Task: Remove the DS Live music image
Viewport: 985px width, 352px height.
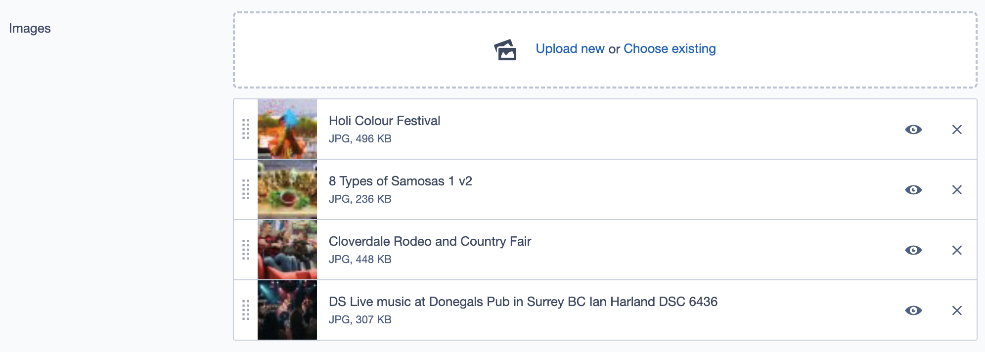Action: click(x=957, y=310)
